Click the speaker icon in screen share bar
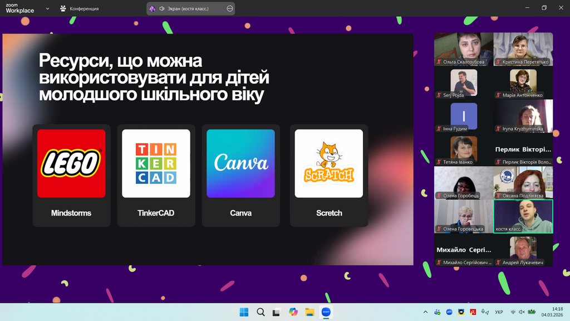Screen dimensions: 570x321 coord(162,8)
